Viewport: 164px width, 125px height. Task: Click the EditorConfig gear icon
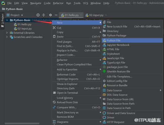click(104, 81)
